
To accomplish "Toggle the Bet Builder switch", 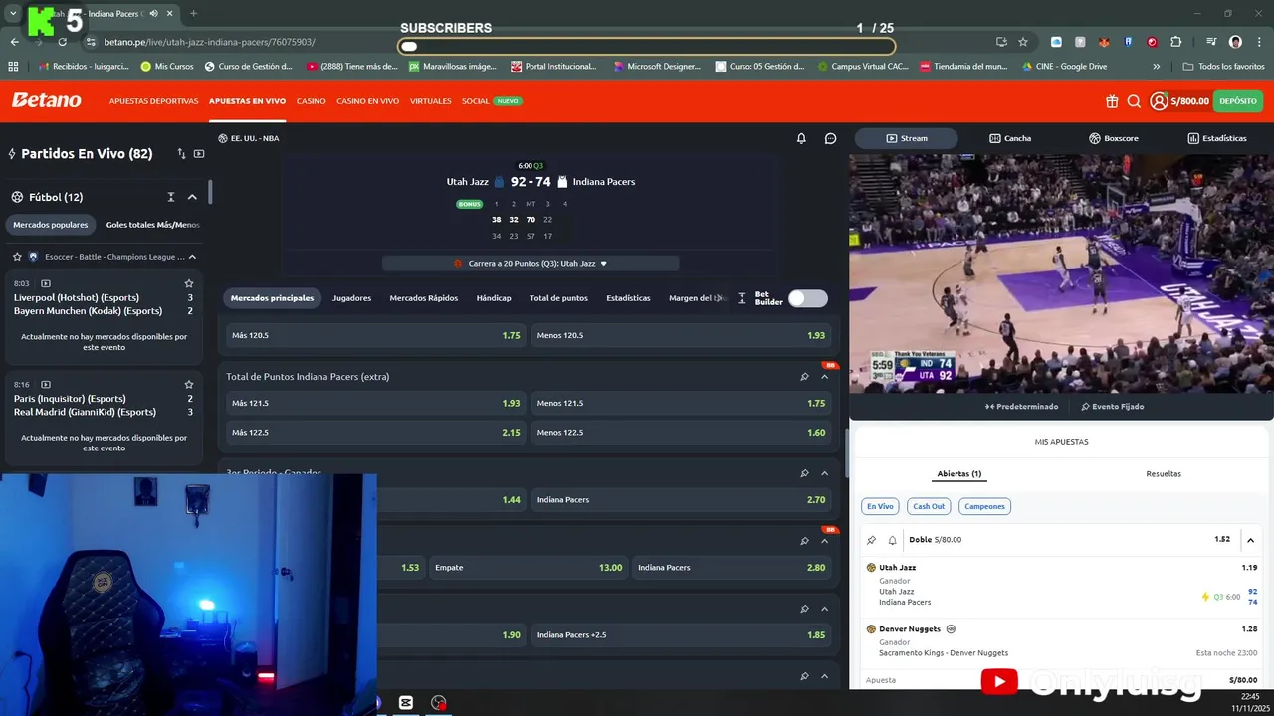I will [x=807, y=298].
